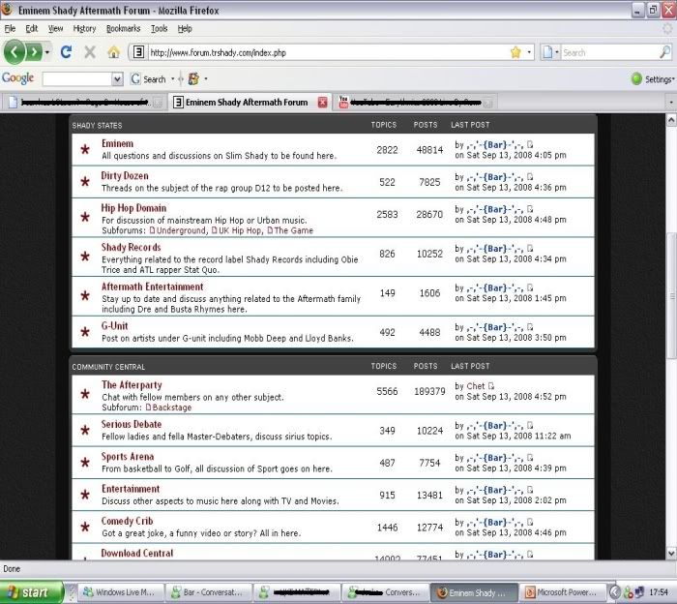Switch to Microsoft PowerPoint on the taskbar
This screenshot has height=604, width=677.
562,592
